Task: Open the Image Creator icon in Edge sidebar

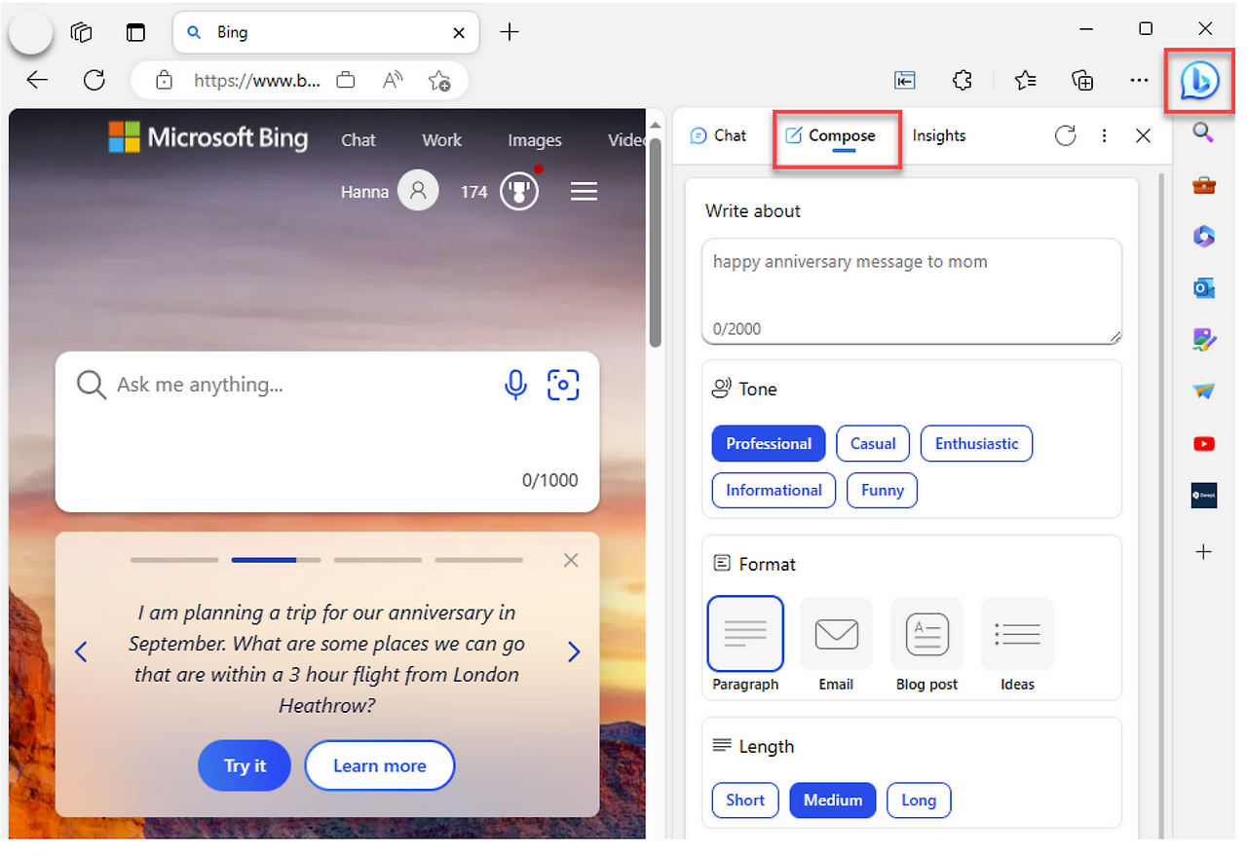Action: (1204, 340)
